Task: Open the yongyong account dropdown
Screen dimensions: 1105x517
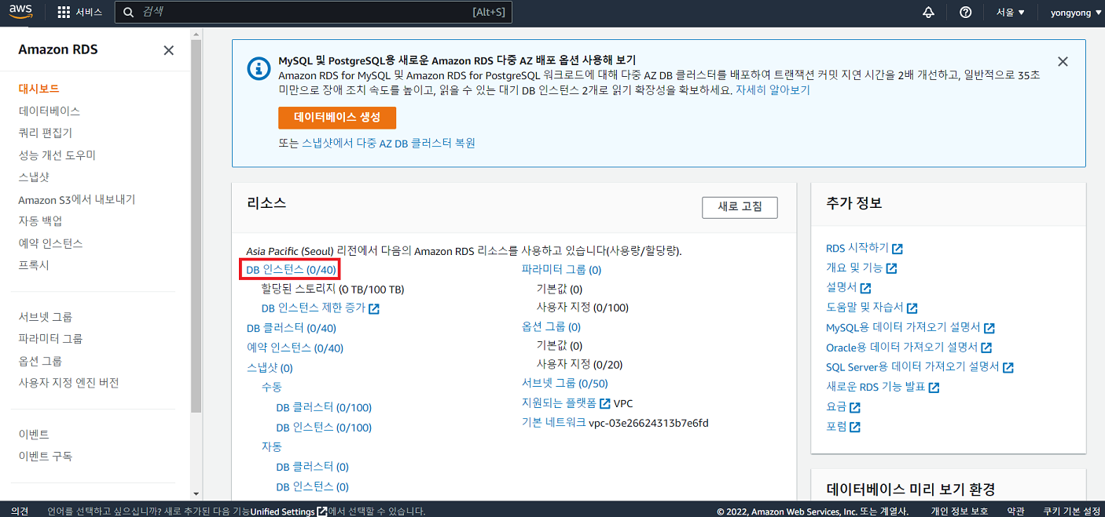Action: (x=1076, y=13)
